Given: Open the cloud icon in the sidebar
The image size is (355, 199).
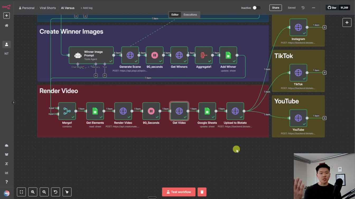Looking at the screenshot, I should point(7,145).
